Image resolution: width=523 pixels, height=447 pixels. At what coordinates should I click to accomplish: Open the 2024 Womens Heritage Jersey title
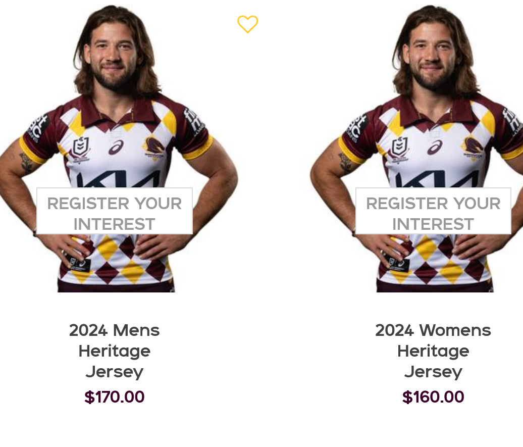433,351
